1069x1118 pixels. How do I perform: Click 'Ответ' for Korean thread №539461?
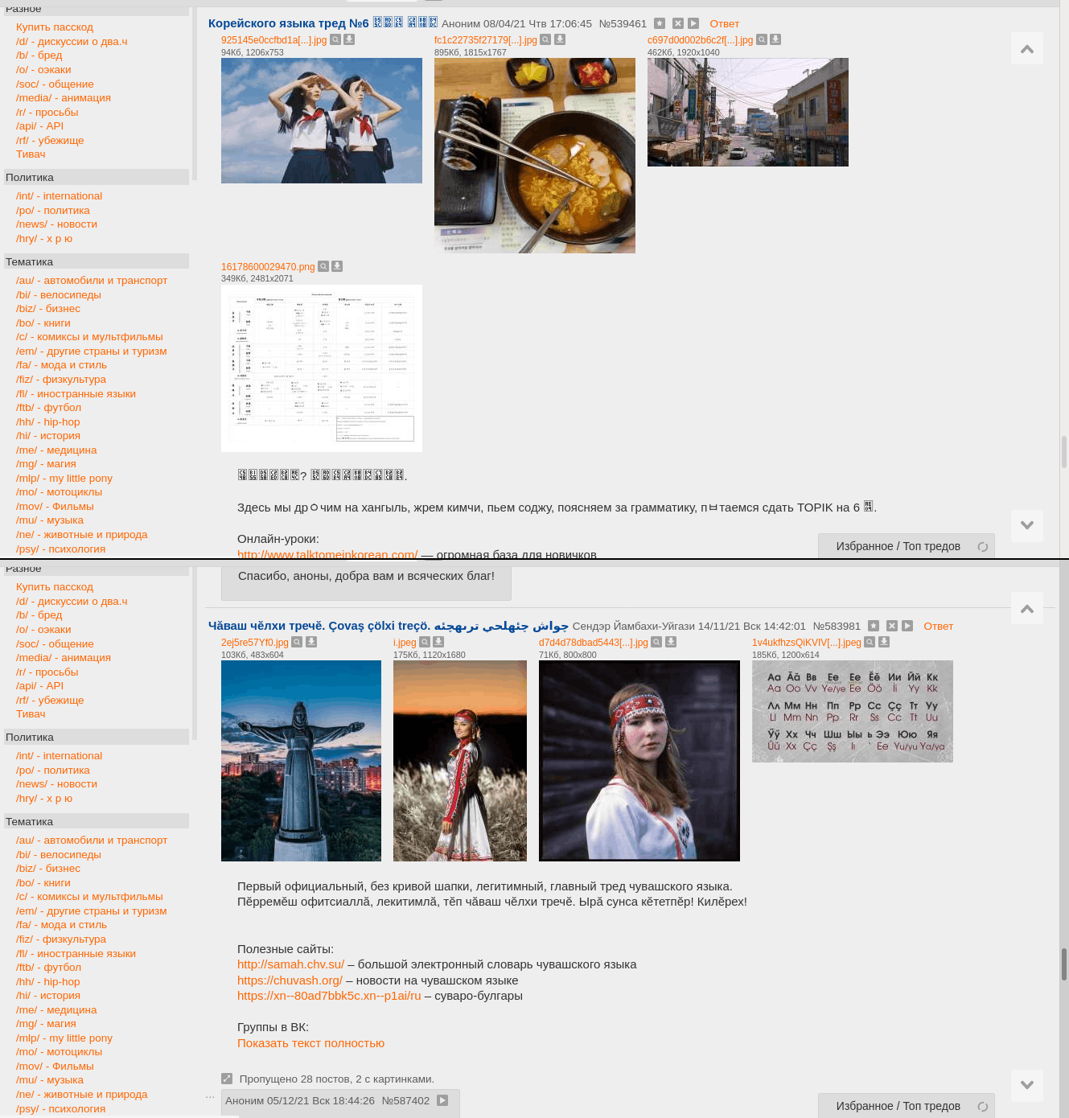click(x=724, y=23)
